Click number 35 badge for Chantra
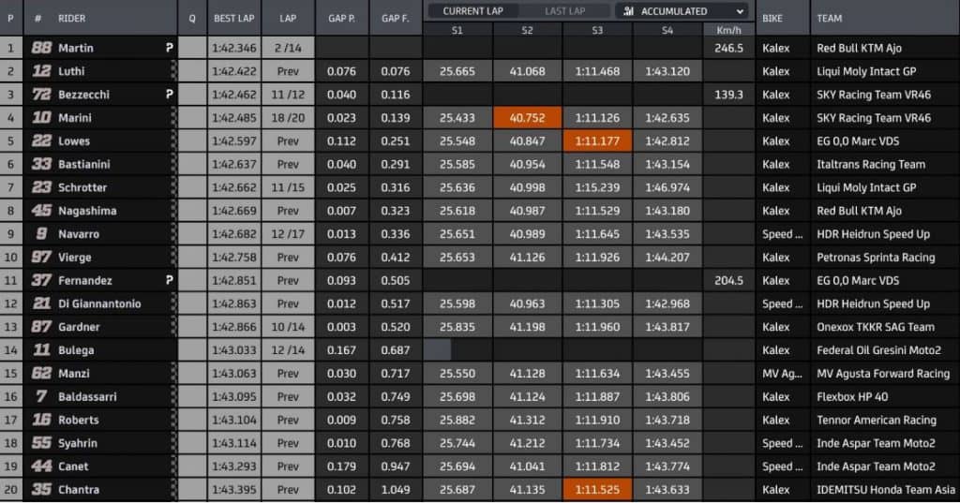Image resolution: width=960 pixels, height=503 pixels. pyautogui.click(x=41, y=490)
